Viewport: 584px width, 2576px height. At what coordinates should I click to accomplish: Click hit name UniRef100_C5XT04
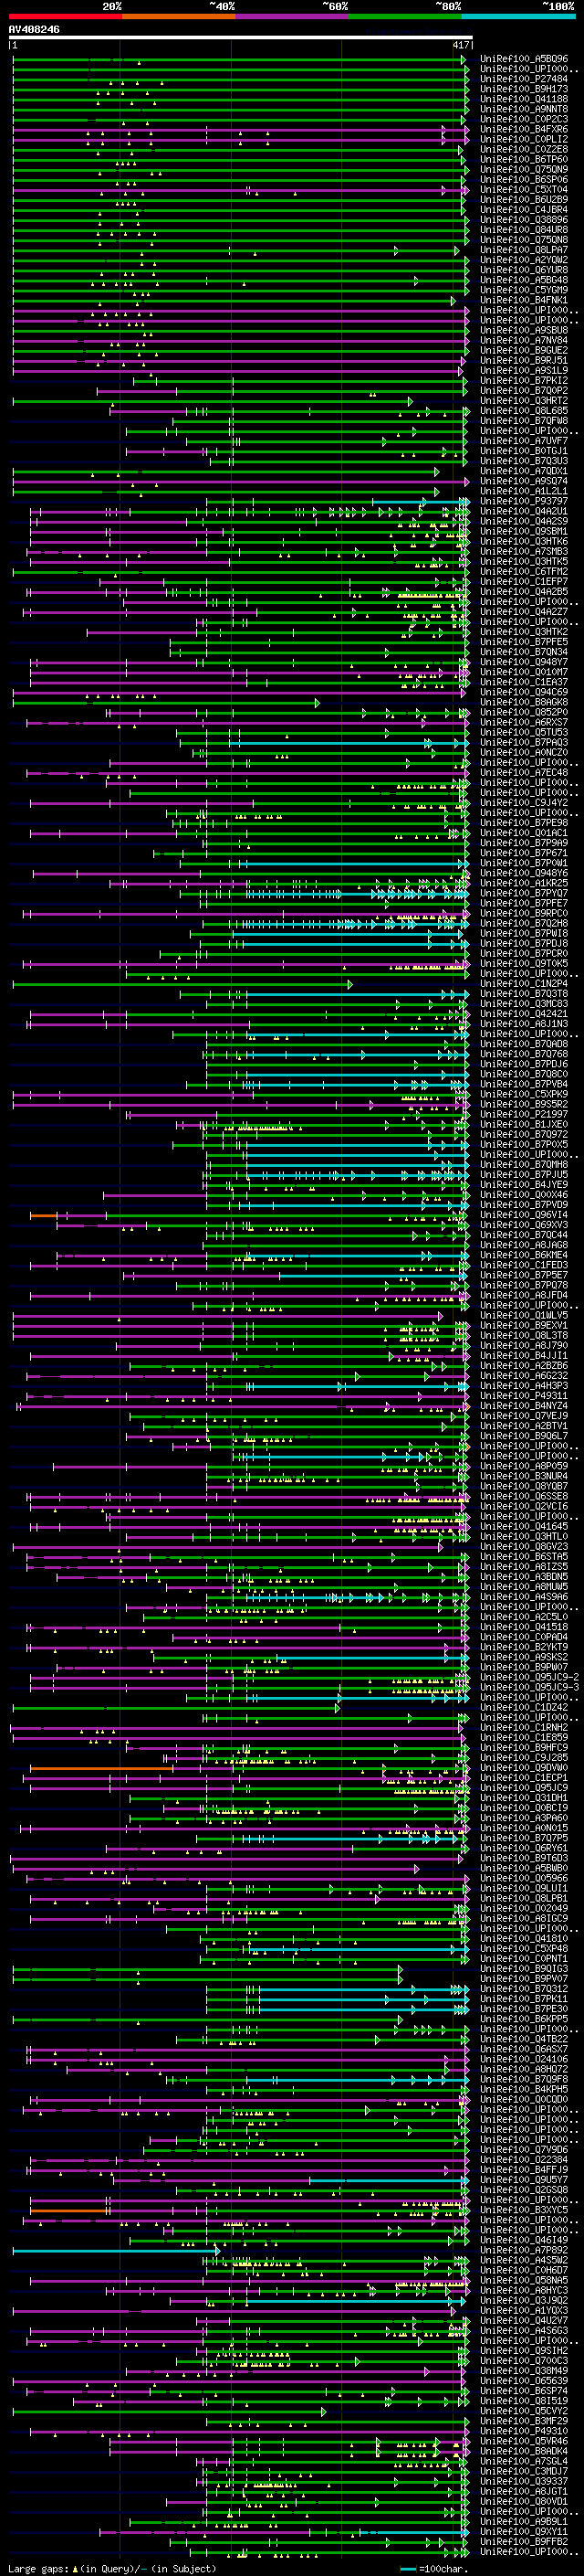(524, 190)
